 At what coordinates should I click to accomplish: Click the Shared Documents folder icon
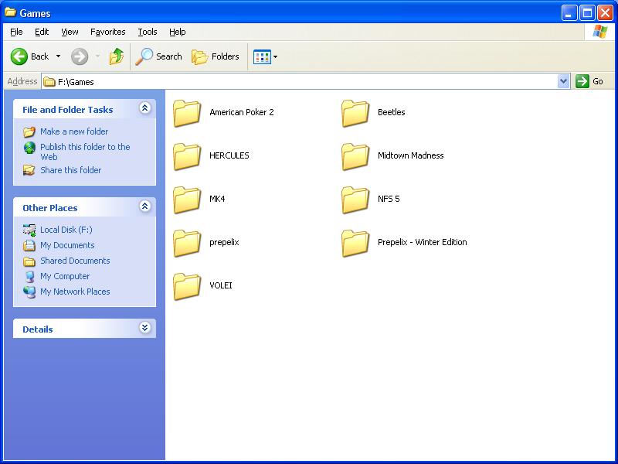[x=29, y=261]
